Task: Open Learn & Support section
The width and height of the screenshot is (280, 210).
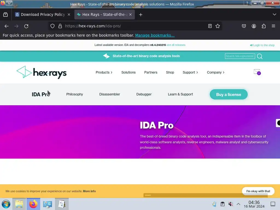Action: [180, 94]
